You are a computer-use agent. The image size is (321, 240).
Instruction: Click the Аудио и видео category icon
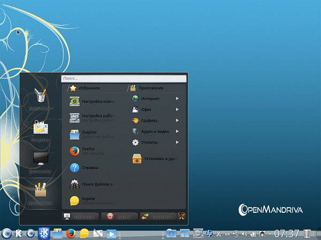[x=135, y=131]
